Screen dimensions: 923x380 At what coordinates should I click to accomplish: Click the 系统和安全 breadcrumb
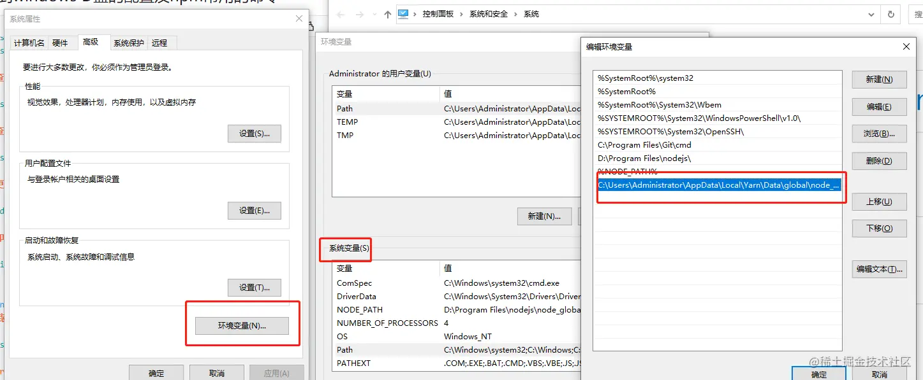click(x=489, y=14)
